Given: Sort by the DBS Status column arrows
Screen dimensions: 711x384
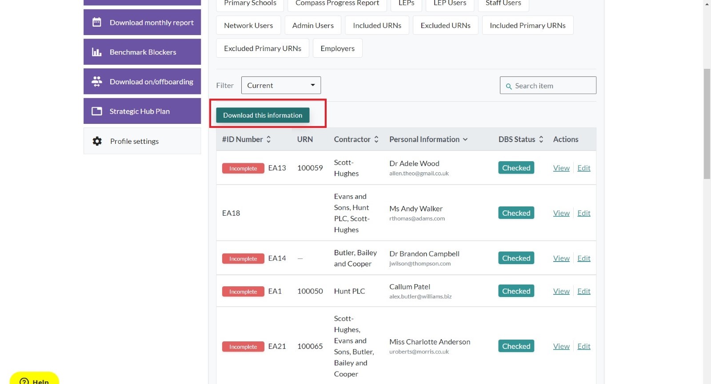Looking at the screenshot, I should point(541,139).
